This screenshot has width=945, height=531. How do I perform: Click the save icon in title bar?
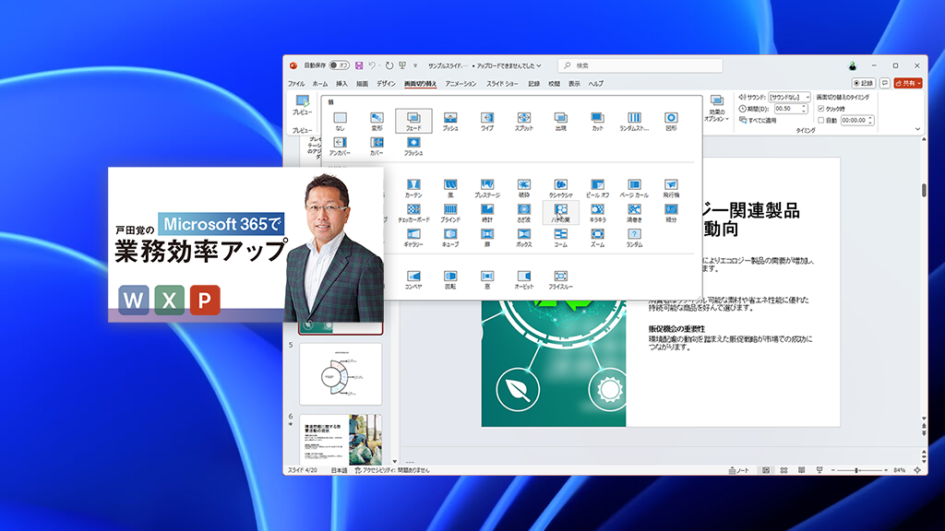point(359,65)
